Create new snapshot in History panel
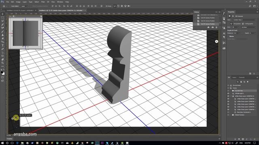The image size is (259, 145). coord(212,27)
